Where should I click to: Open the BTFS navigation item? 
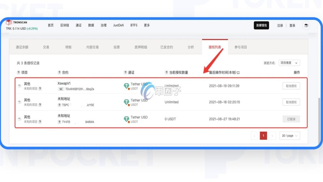[x=134, y=25]
